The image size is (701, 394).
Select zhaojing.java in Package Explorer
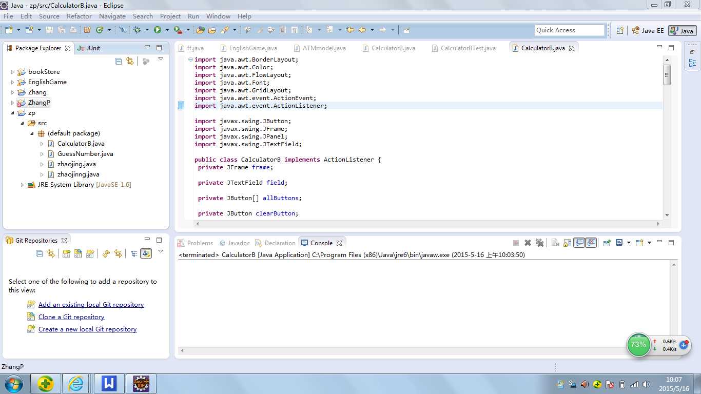[x=76, y=164]
